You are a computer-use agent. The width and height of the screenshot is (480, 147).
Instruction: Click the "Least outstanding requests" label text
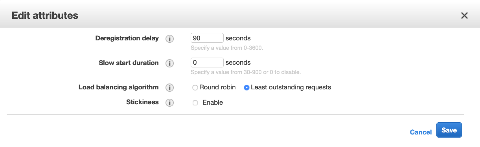click(291, 87)
